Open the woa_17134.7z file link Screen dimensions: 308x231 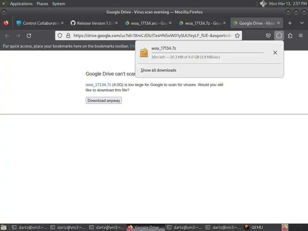[x=98, y=85]
